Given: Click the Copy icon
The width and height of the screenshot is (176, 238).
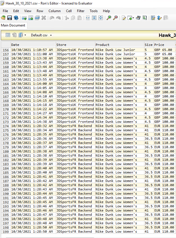Looking at the screenshot, I should [x=73, y=18].
